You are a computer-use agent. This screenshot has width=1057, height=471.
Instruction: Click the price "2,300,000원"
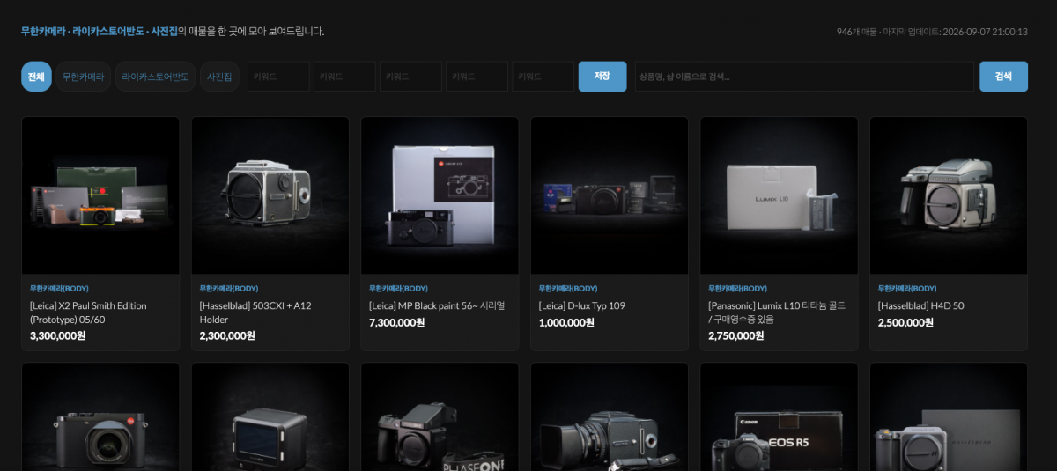[x=227, y=335]
